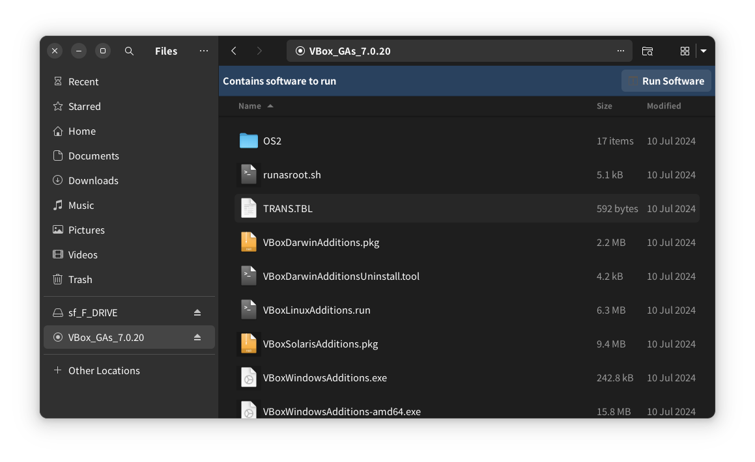Click the OS2 folder icon
The width and height of the screenshot is (755, 462).
pos(248,141)
